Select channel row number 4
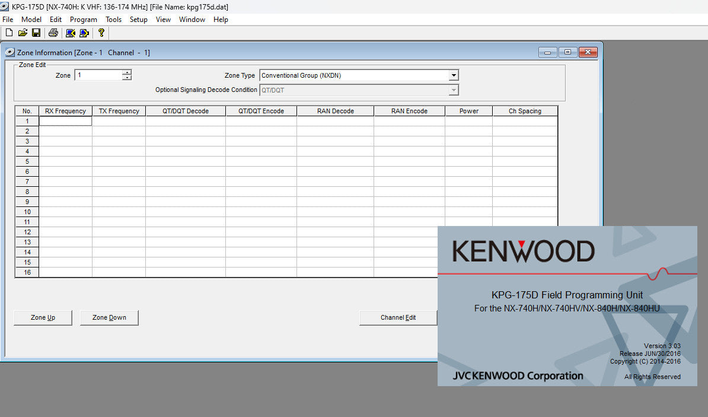Viewport: 708px width, 417px height. click(x=27, y=151)
